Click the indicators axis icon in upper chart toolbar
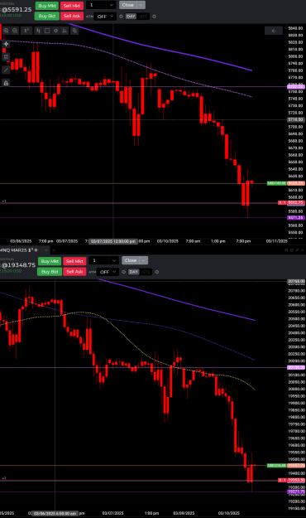 coord(65,31)
